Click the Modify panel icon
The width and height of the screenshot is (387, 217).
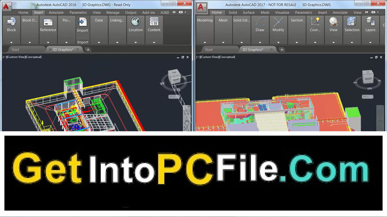278,22
